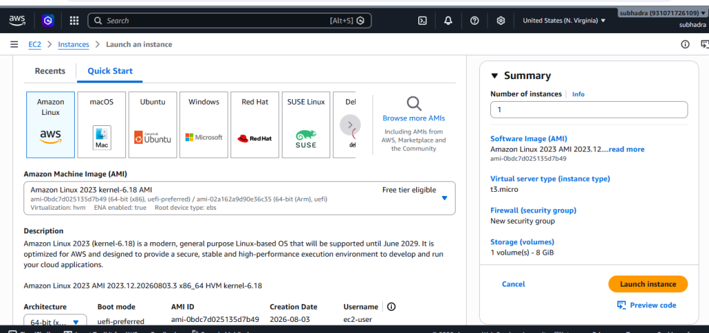The height and width of the screenshot is (333, 709).
Task: Open the subhadra account menu
Action: [x=662, y=13]
